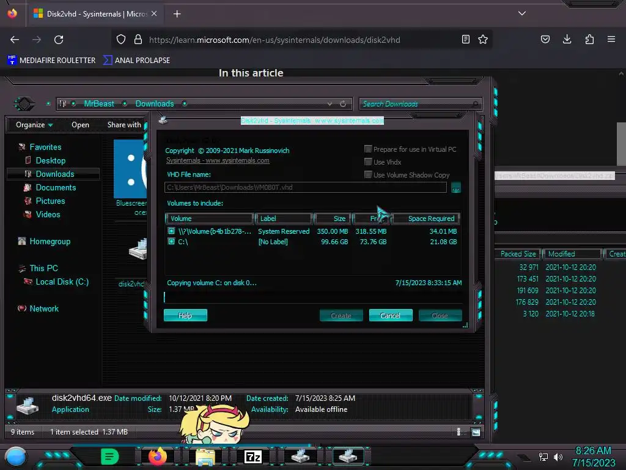Image resolution: width=626 pixels, height=470 pixels.
Task: Toggle C:\ volume checkbox
Action: pos(171,241)
